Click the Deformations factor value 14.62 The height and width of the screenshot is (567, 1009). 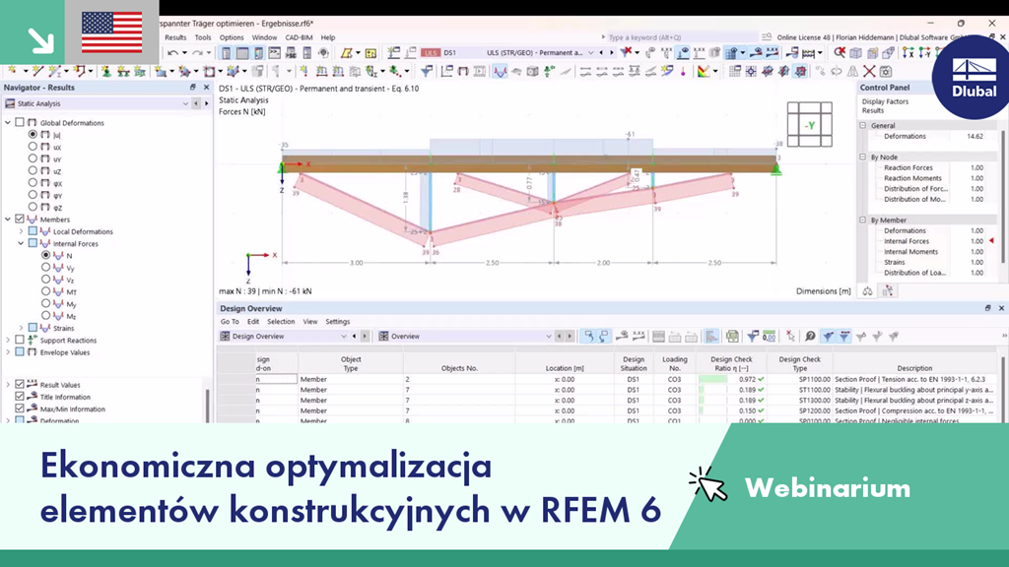pos(975,136)
